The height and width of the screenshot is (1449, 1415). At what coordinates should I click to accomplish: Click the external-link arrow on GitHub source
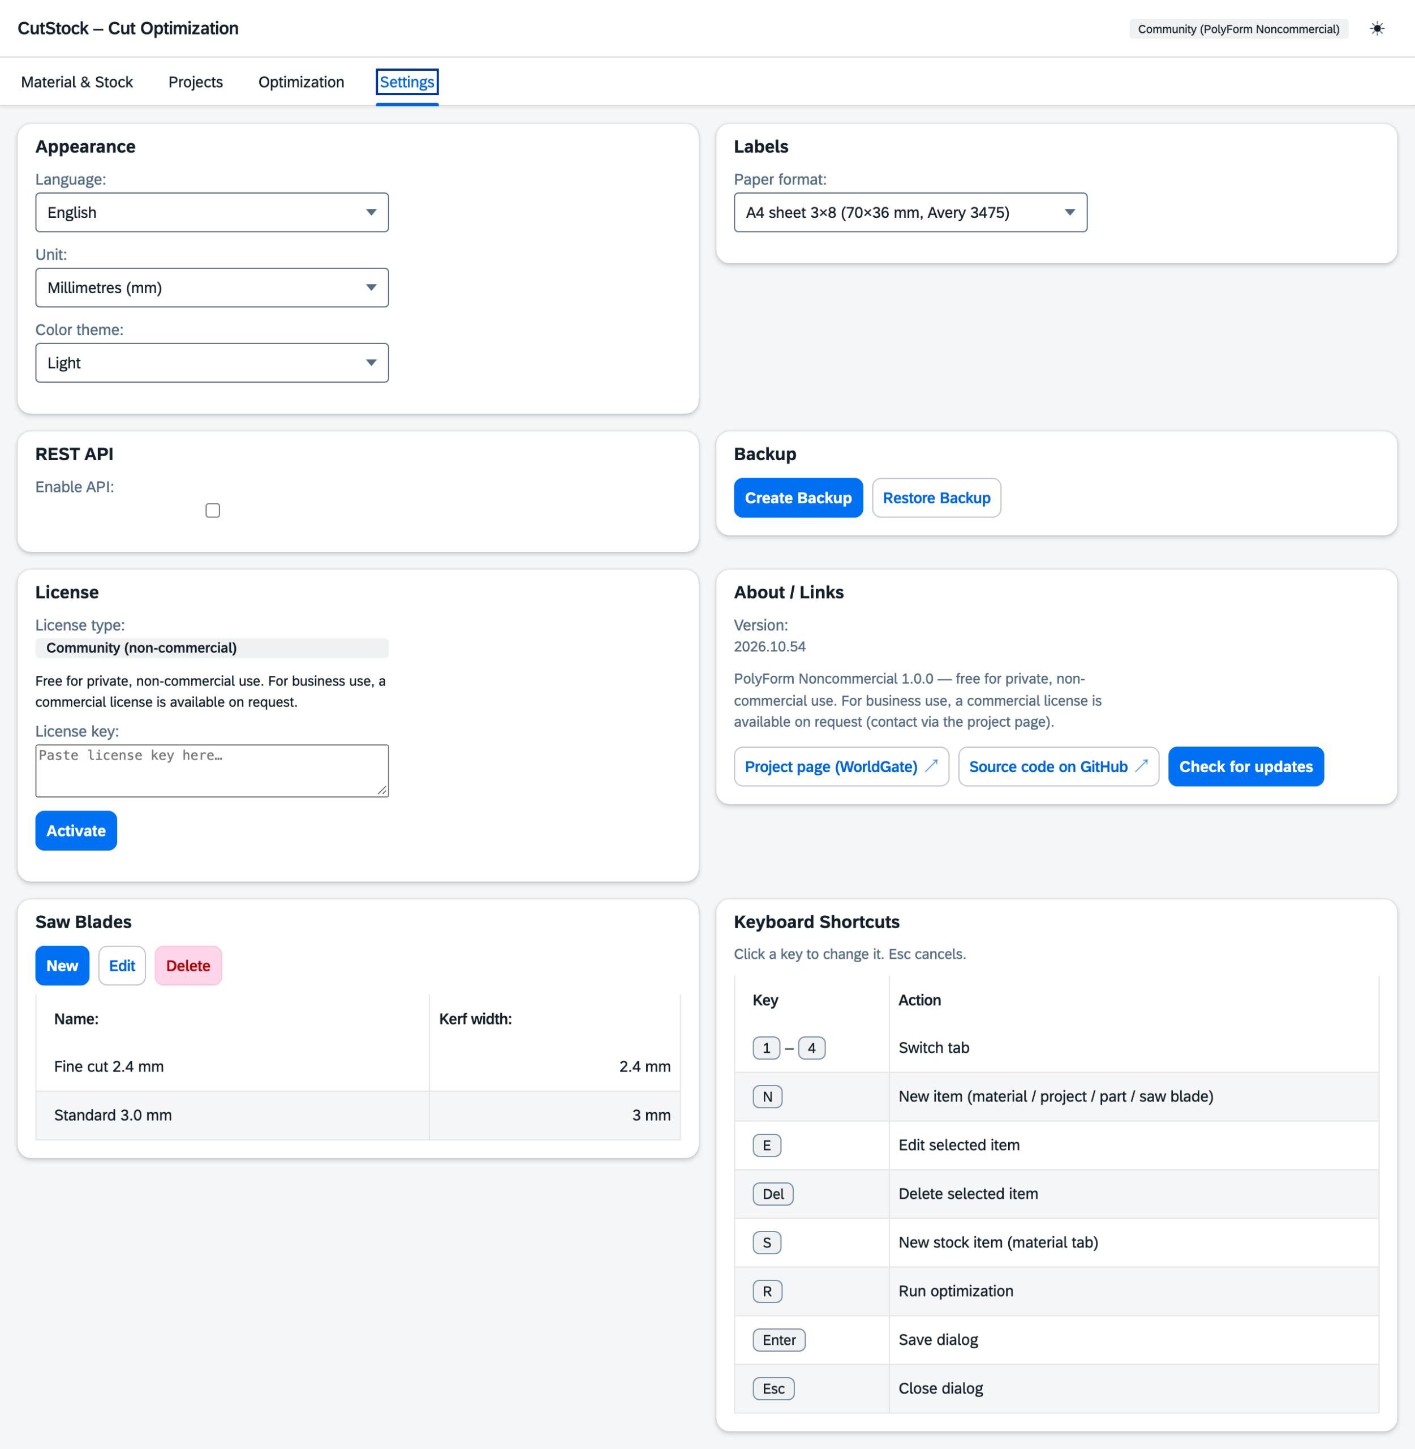1142,766
